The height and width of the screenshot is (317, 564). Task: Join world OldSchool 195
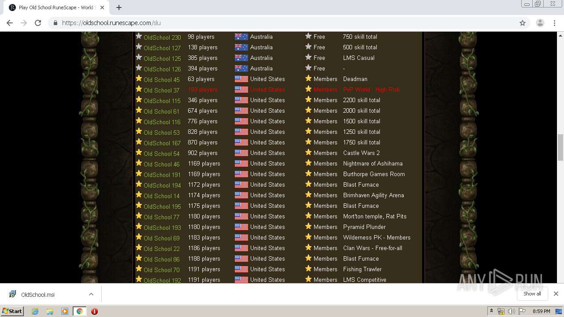(x=162, y=206)
